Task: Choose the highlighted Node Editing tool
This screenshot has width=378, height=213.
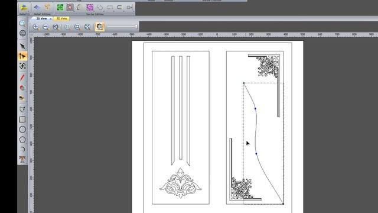Action: point(22,56)
